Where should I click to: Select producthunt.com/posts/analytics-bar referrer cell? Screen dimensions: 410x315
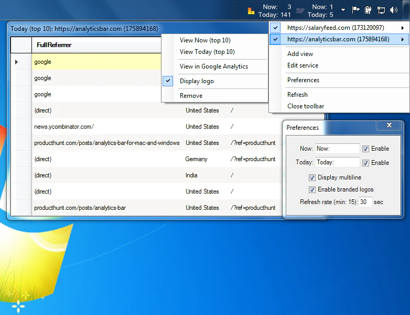107,208
